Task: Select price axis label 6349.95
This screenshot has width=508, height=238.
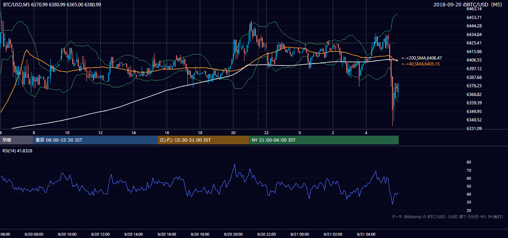Action: coord(474,111)
